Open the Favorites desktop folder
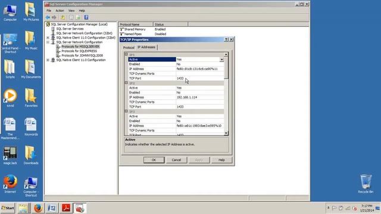This screenshot has width=381, height=214. click(31, 97)
